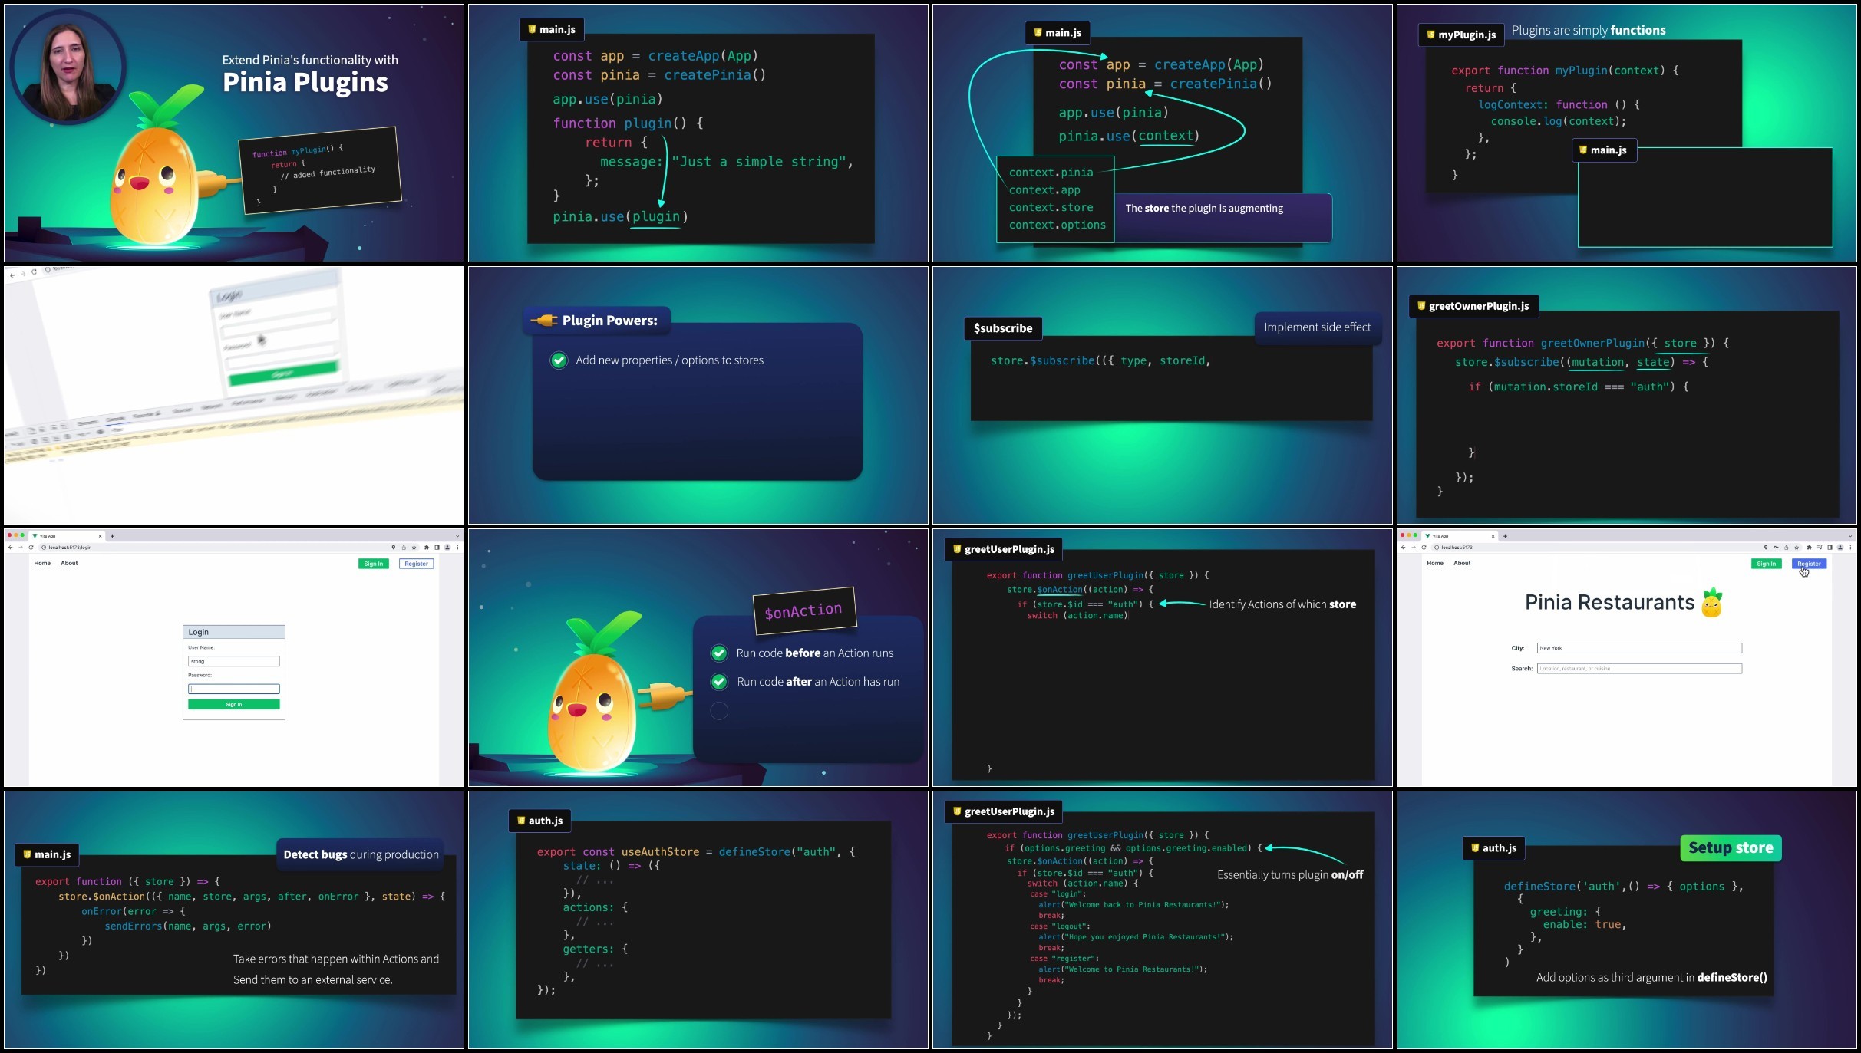The image size is (1861, 1053).
Task: Toggle the 'Add new properties / options' checkmark
Action: coord(559,360)
